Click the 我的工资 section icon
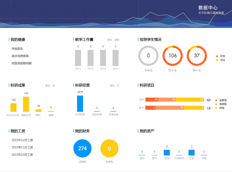The width and height of the screenshot is (232, 172). pyautogui.click(x=9, y=131)
